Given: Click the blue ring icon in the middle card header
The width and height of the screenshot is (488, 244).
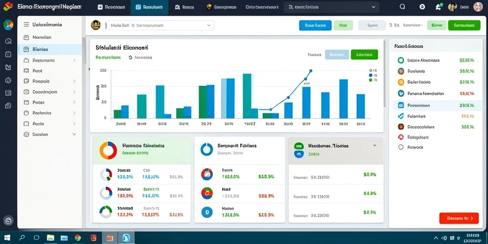Looking at the screenshot, I should pos(207,149).
